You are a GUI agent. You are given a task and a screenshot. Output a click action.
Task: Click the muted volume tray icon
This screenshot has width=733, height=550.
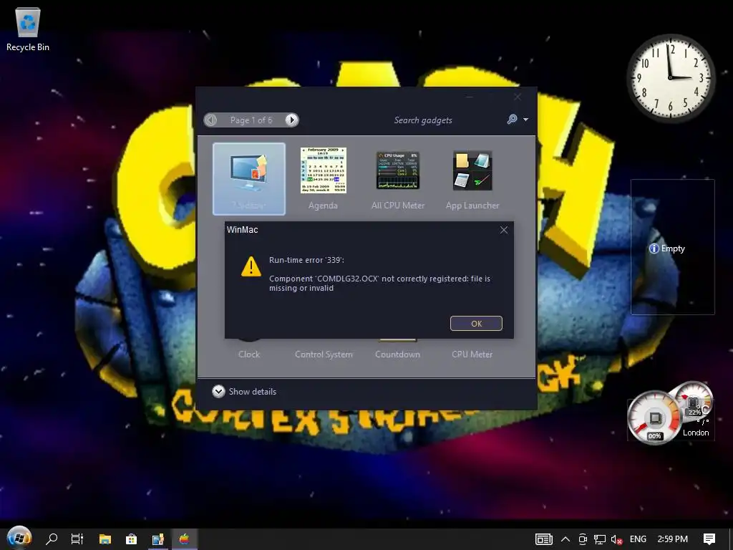pos(616,540)
